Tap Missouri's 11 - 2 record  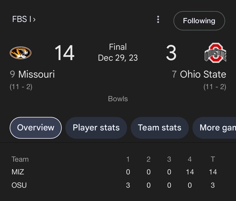[x=21, y=87]
